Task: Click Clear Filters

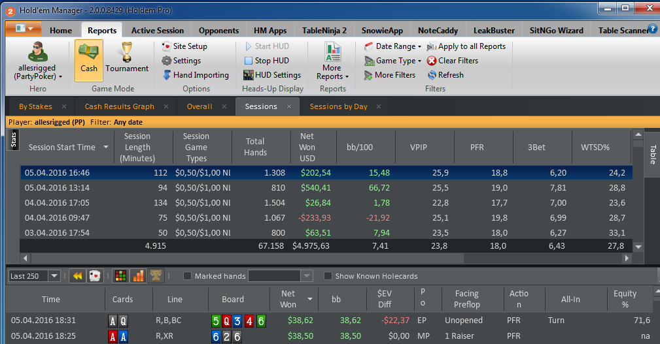Action: (x=453, y=61)
